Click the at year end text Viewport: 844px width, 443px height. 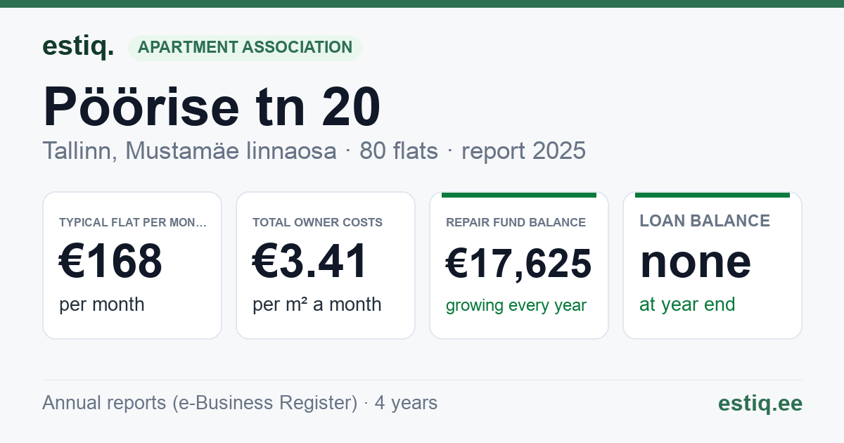(x=687, y=304)
